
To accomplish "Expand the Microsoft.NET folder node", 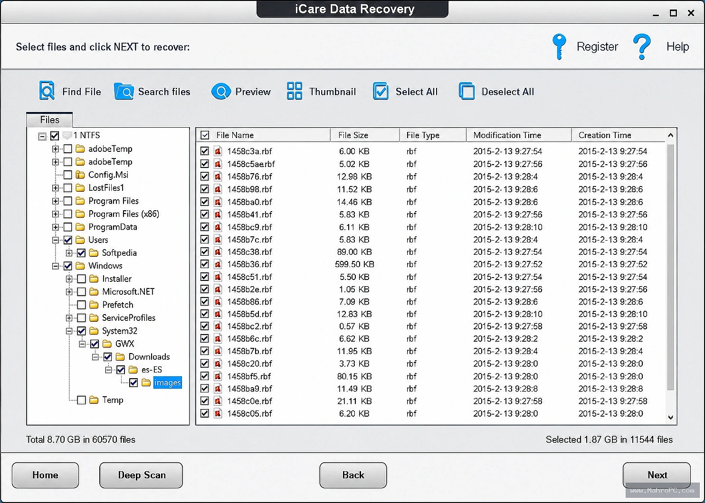I will pyautogui.click(x=69, y=292).
